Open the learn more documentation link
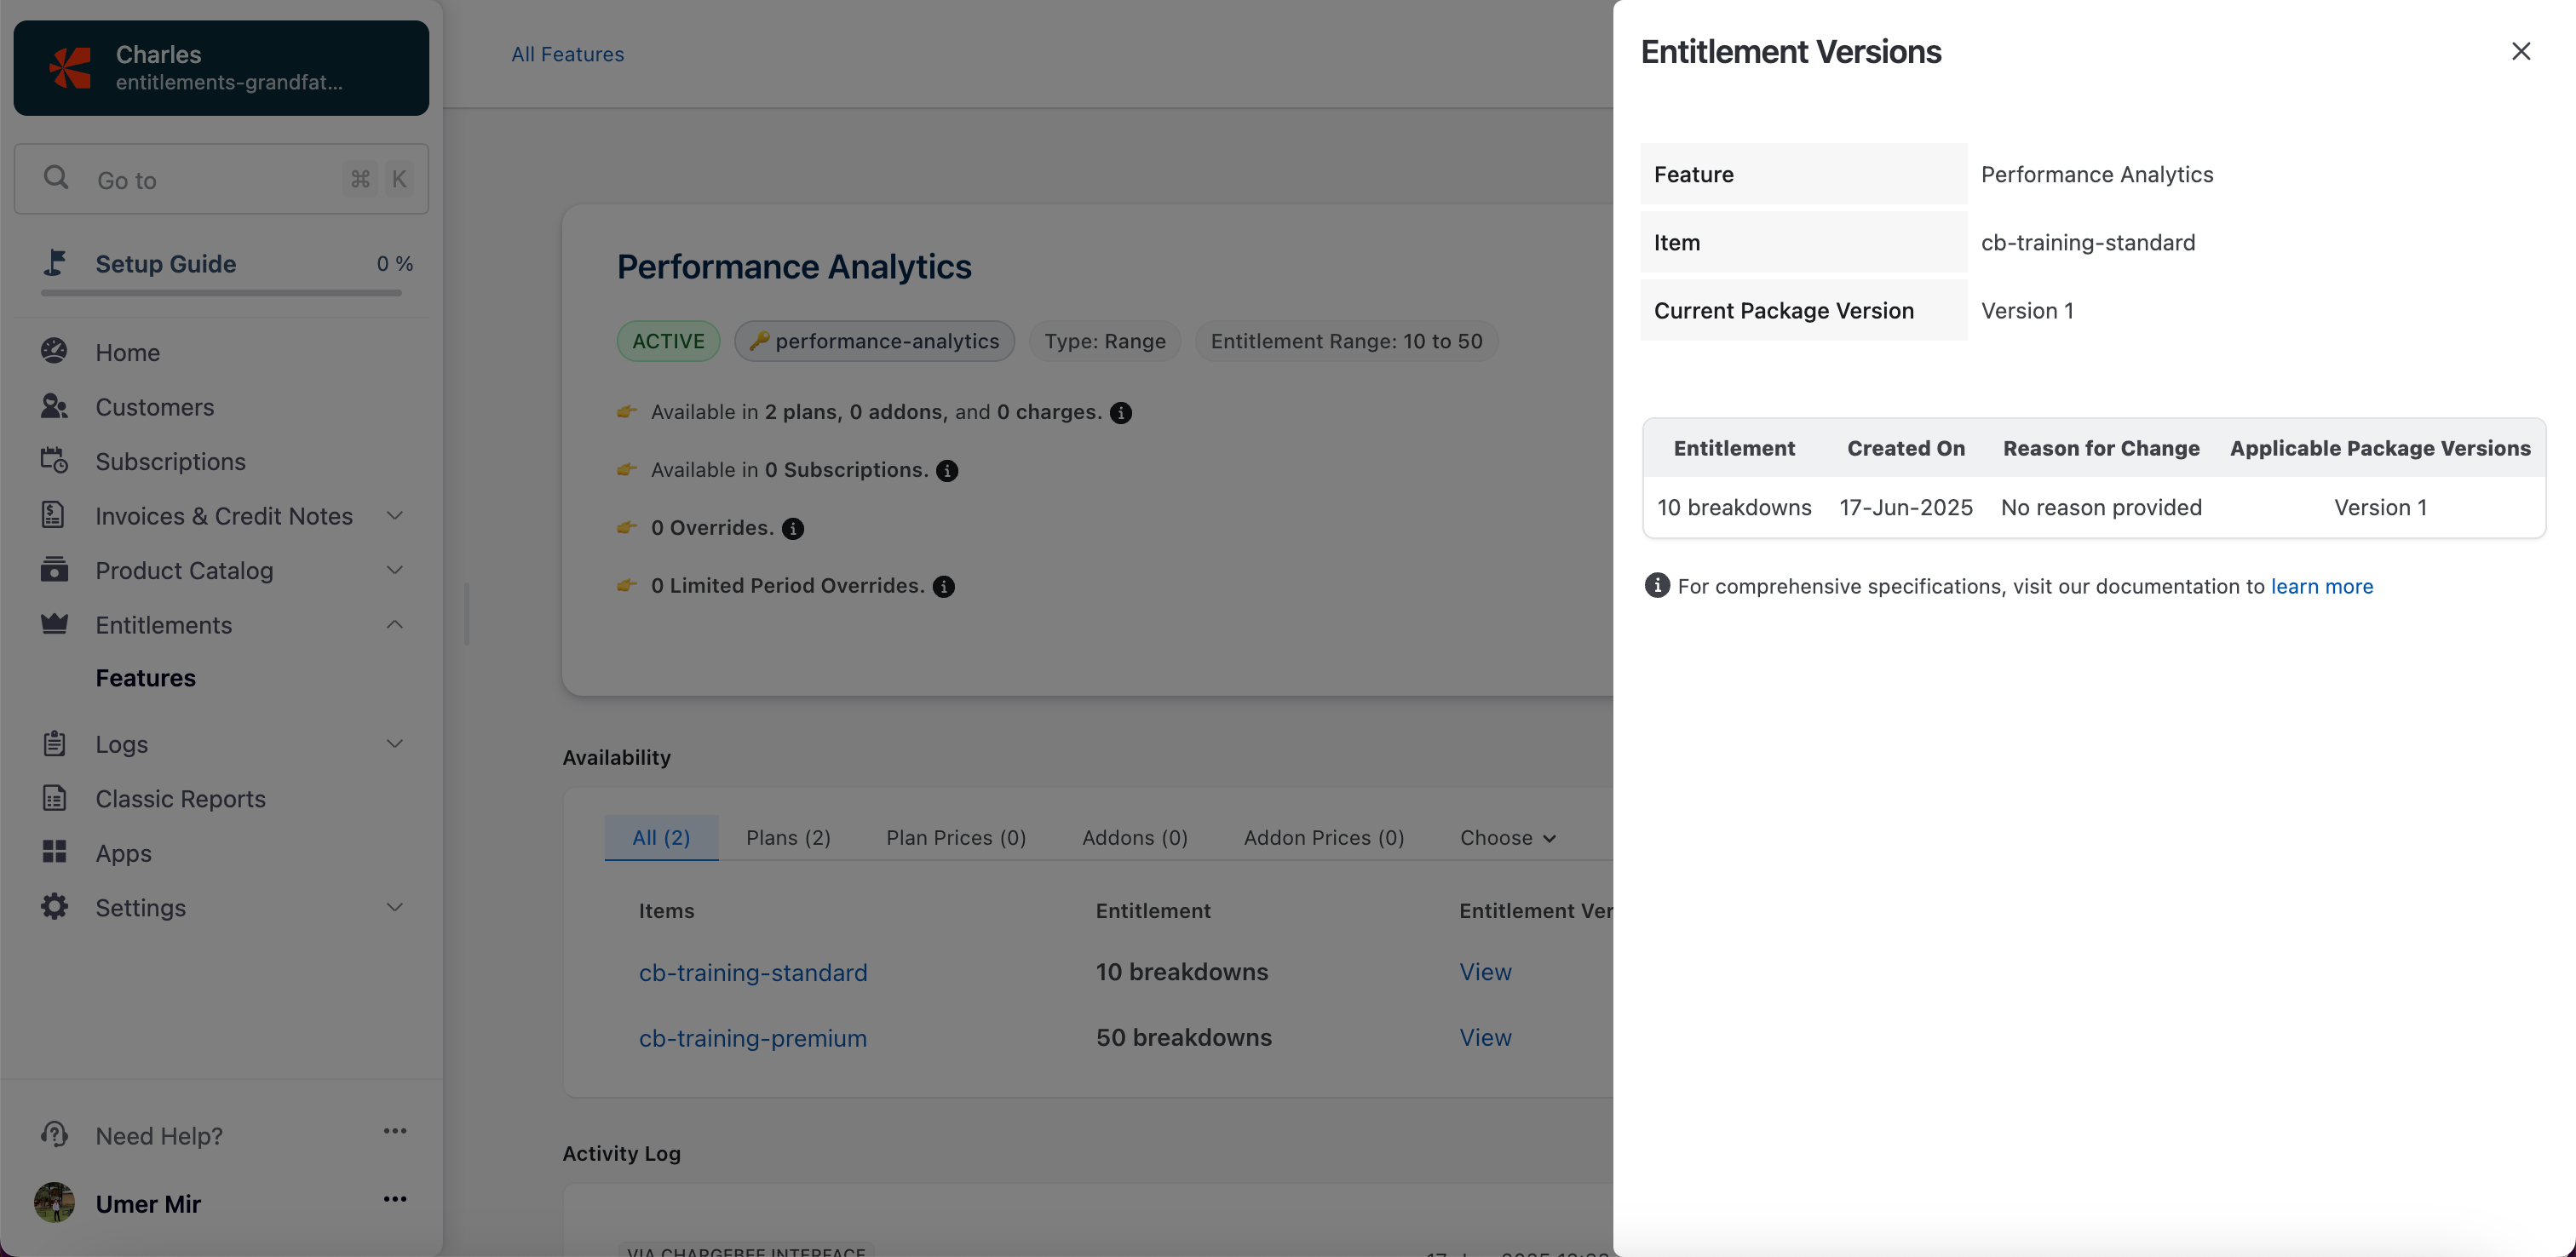Image resolution: width=2576 pixels, height=1257 pixels. pyautogui.click(x=2321, y=586)
